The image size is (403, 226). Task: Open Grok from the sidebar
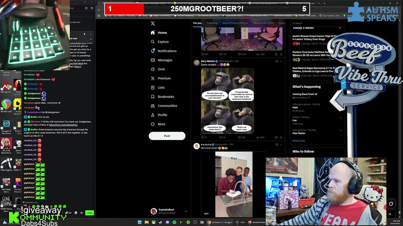pyautogui.click(x=158, y=69)
